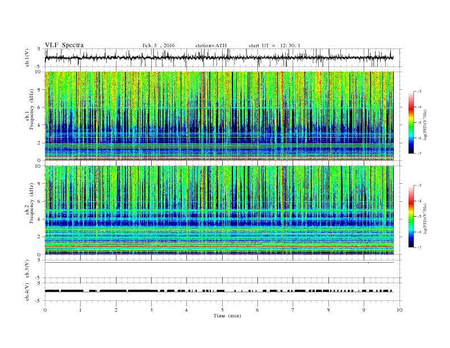
Task: Click the ch.4 pulsed signal trace
Action: 219,291
